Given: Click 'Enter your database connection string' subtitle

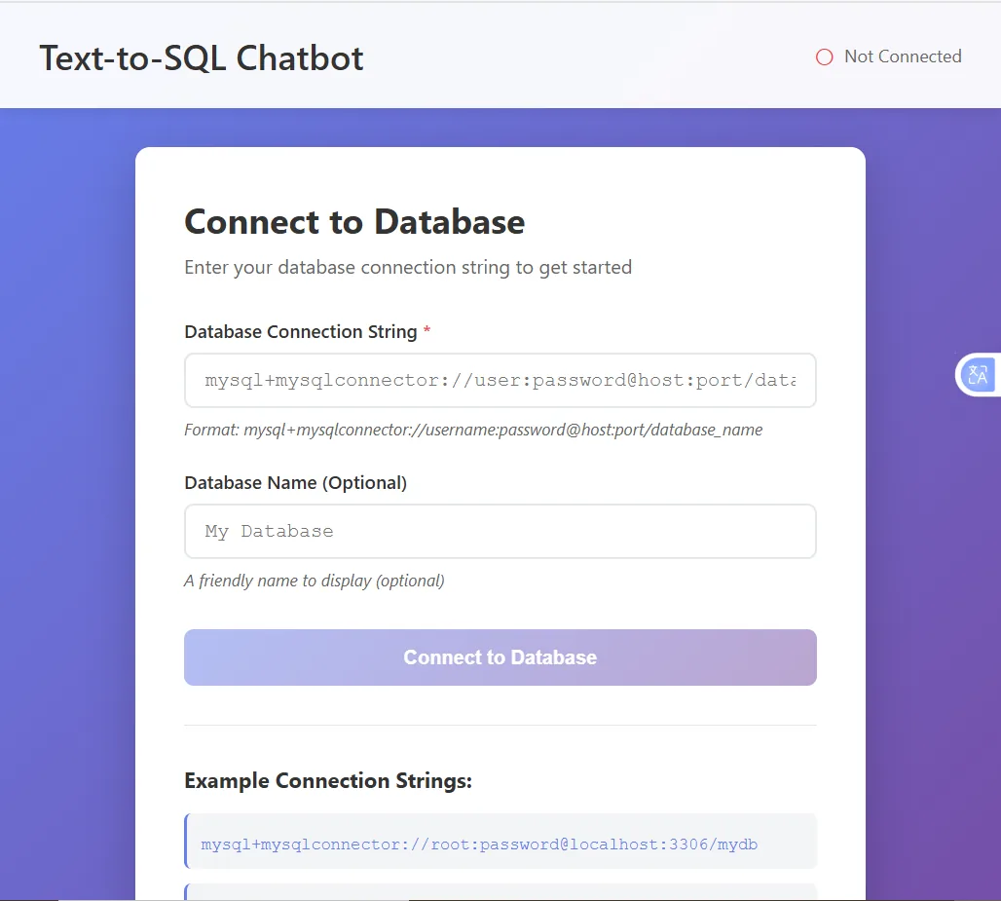Looking at the screenshot, I should click(408, 267).
